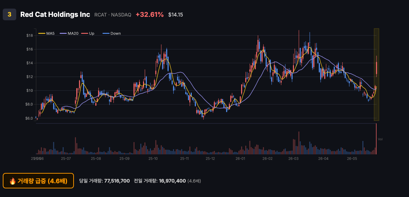Click the 26-03 date axis label
Screen dimensions: 409x197
(x=293, y=158)
